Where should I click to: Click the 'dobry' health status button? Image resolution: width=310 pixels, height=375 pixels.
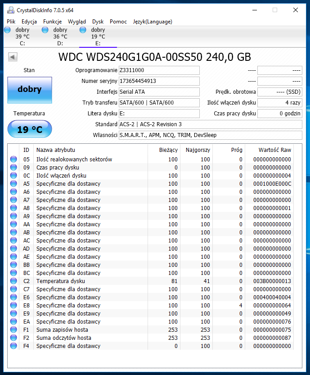(x=30, y=90)
